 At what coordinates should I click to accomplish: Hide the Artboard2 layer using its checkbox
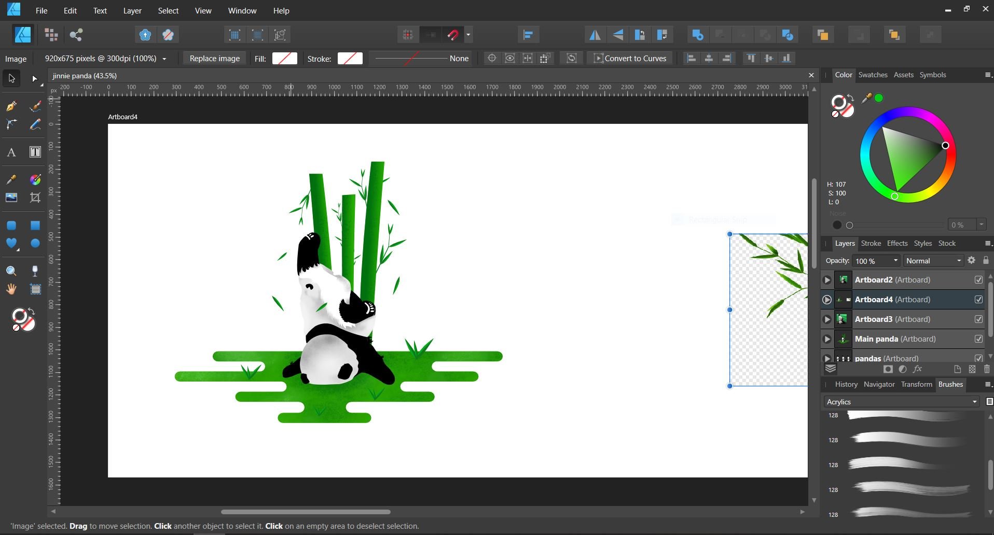(x=978, y=280)
